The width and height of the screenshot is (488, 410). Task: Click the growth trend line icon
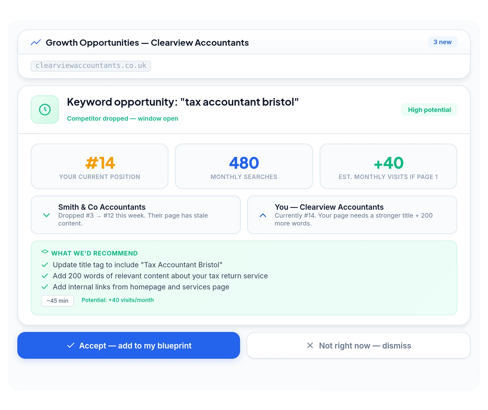(36, 42)
